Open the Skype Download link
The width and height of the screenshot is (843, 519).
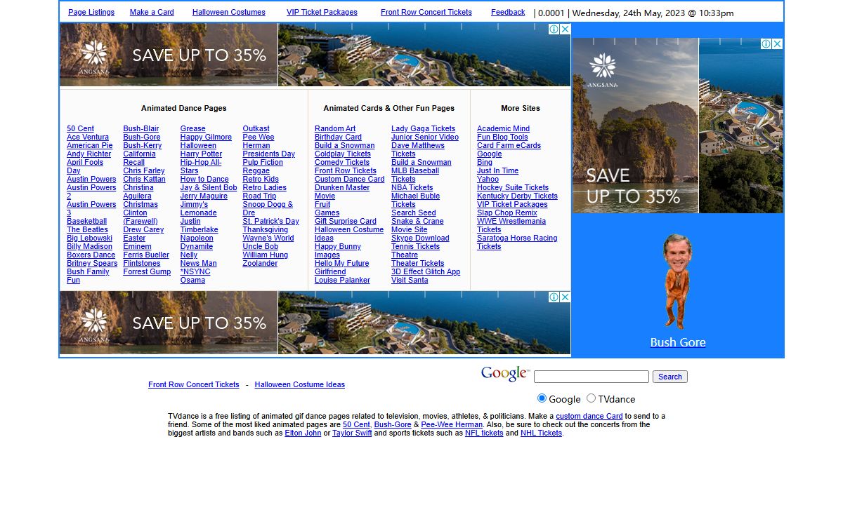[420, 238]
